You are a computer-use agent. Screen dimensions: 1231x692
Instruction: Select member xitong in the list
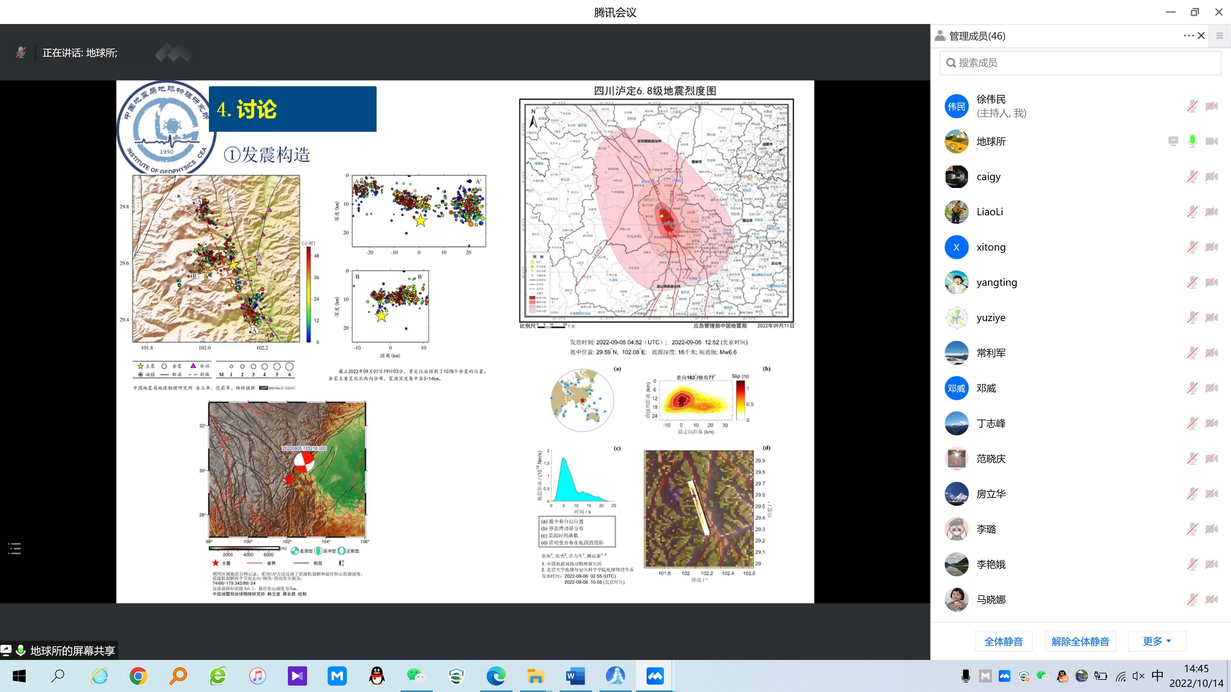[991, 247]
